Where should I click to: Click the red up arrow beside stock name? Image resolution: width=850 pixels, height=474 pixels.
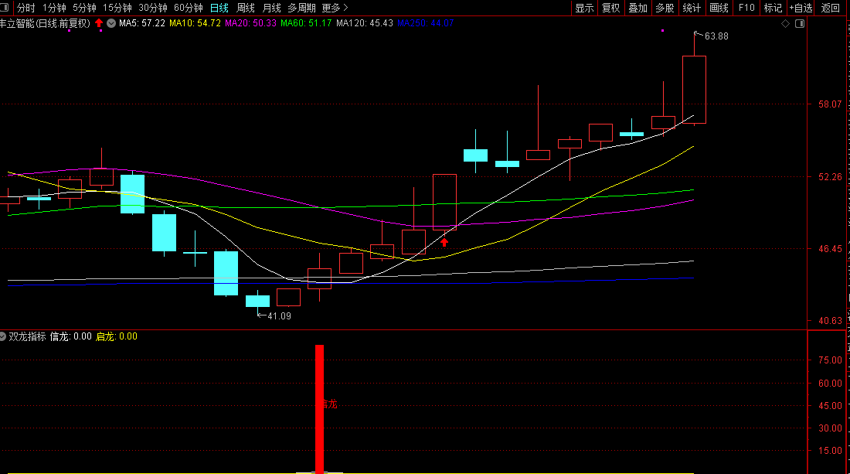pyautogui.click(x=99, y=22)
